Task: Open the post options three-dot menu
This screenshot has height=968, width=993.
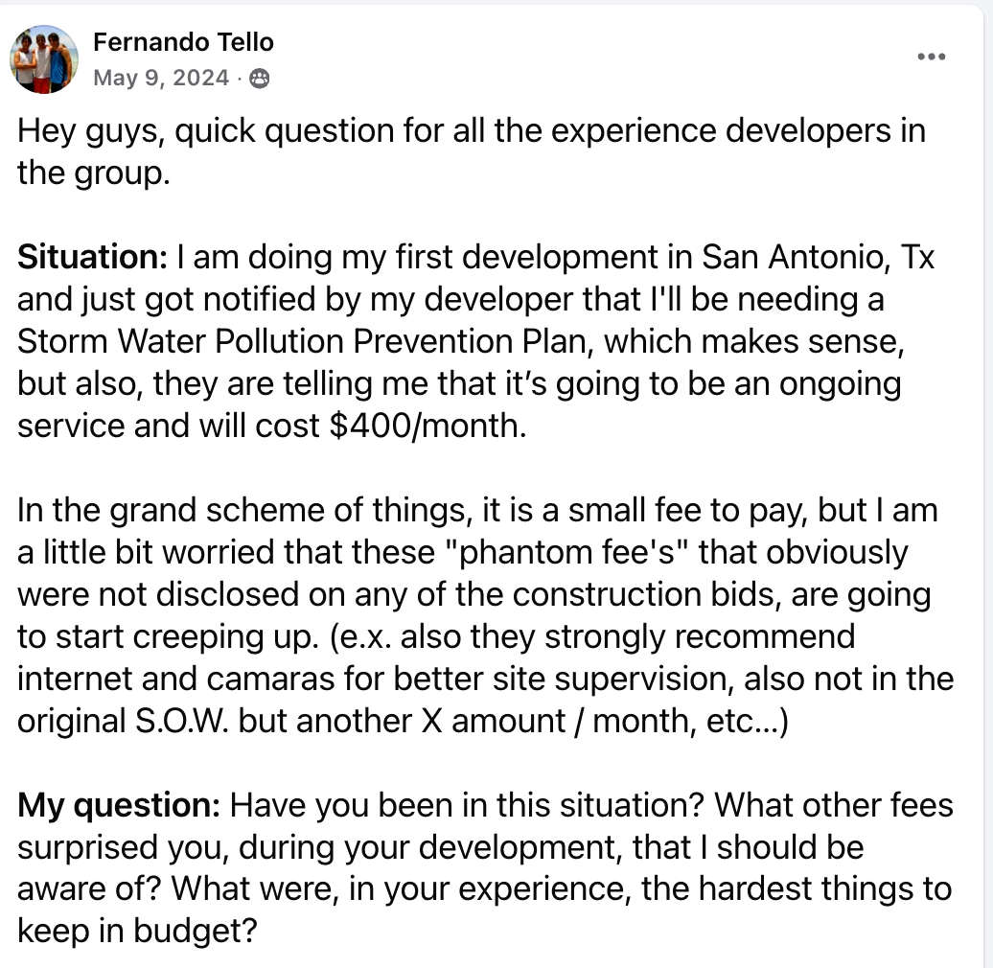Action: point(931,58)
